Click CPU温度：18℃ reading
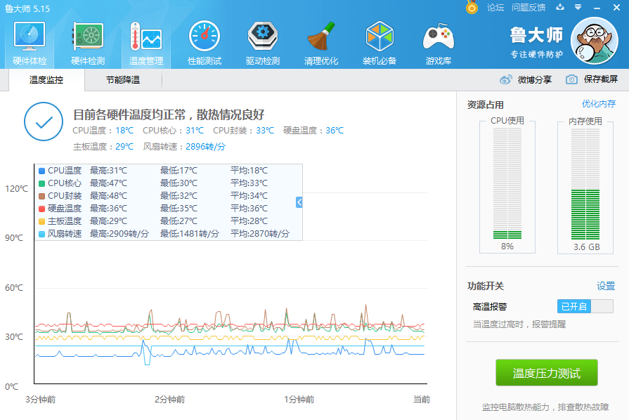 click(103, 131)
